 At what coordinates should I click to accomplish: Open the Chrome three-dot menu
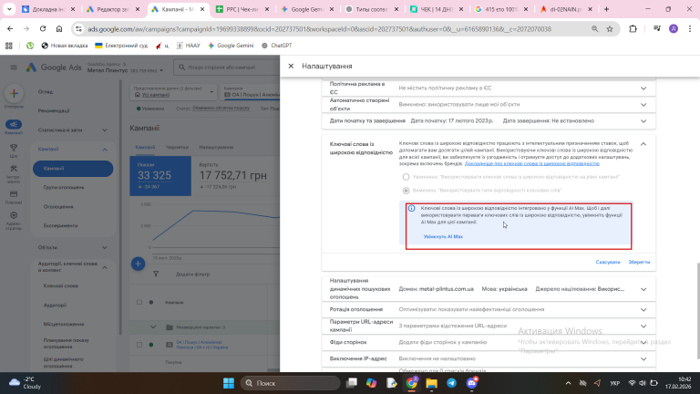tap(690, 29)
